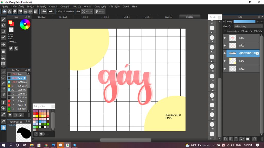The height and width of the screenshot is (148, 264).
Task: Select the Gradient tool
Action: [3, 64]
